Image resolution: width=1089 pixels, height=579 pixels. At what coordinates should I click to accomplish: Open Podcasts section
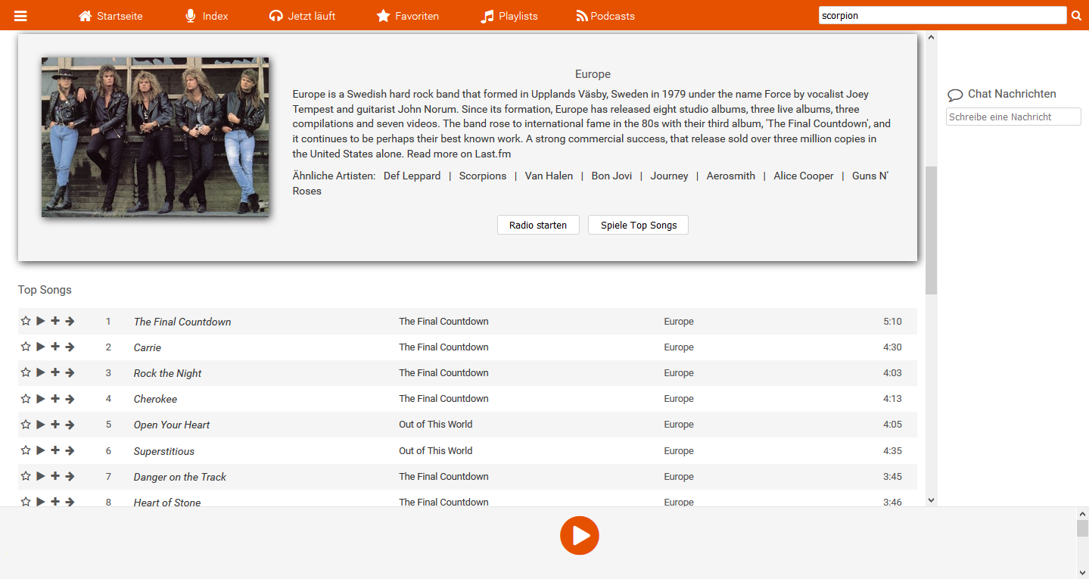(605, 16)
